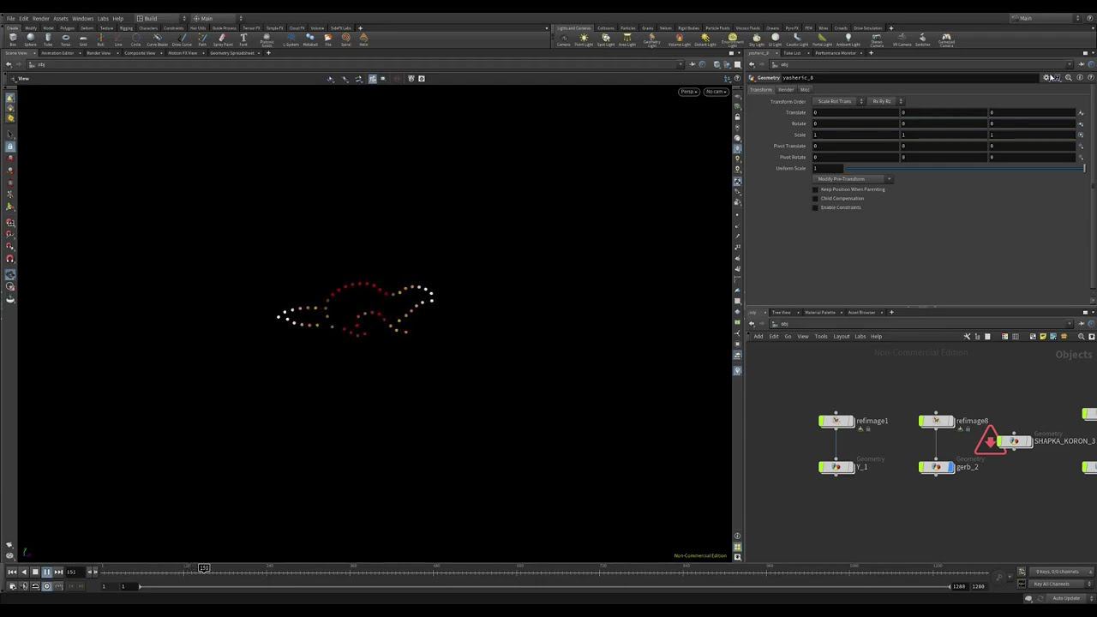Open the Layout menu in network editor

coord(841,337)
